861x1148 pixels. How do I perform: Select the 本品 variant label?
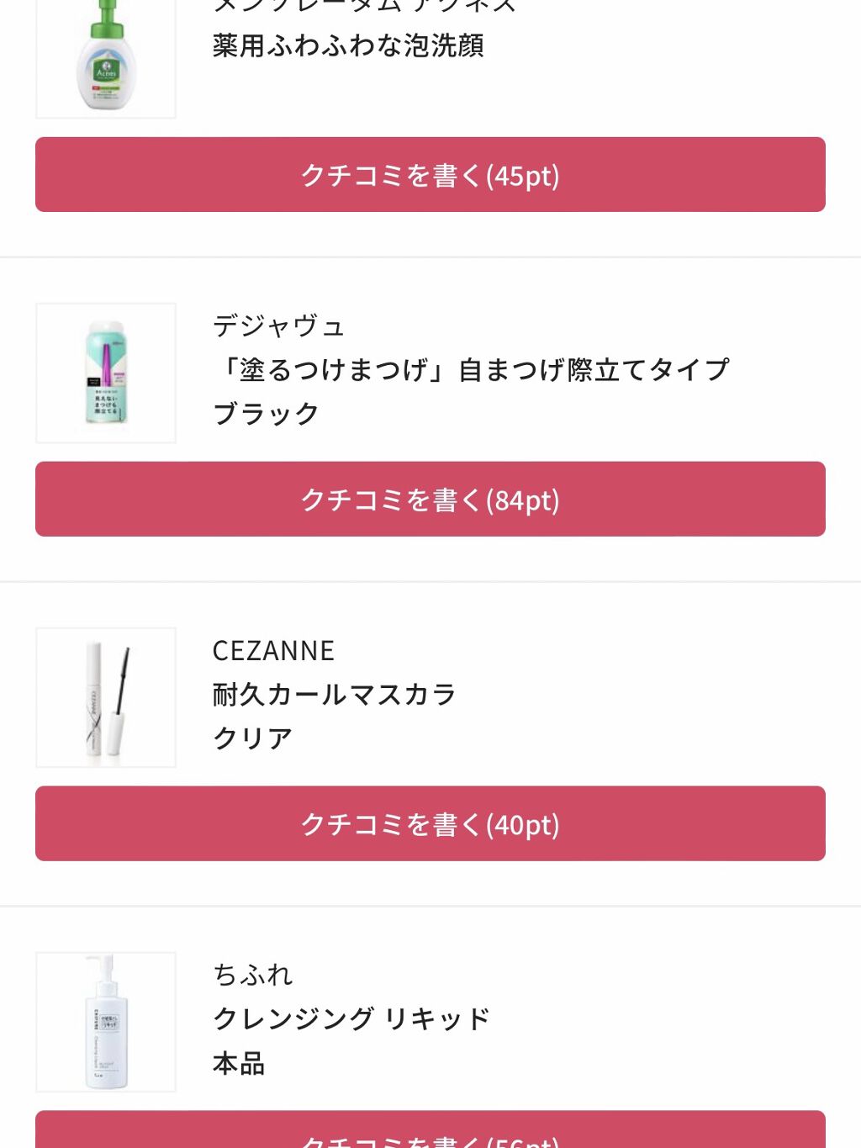pyautogui.click(x=239, y=1063)
